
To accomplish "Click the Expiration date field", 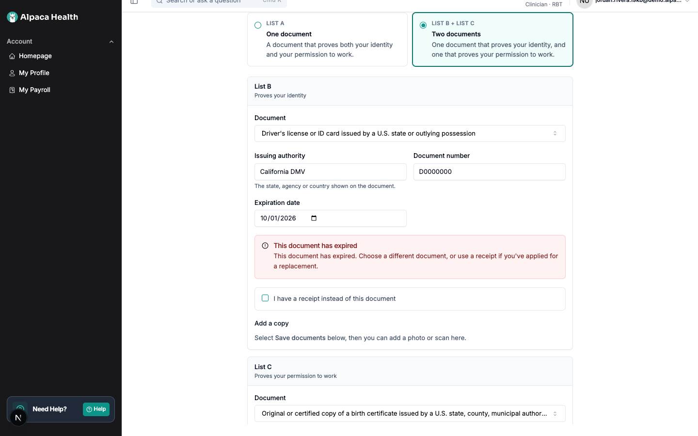I will 330,218.
